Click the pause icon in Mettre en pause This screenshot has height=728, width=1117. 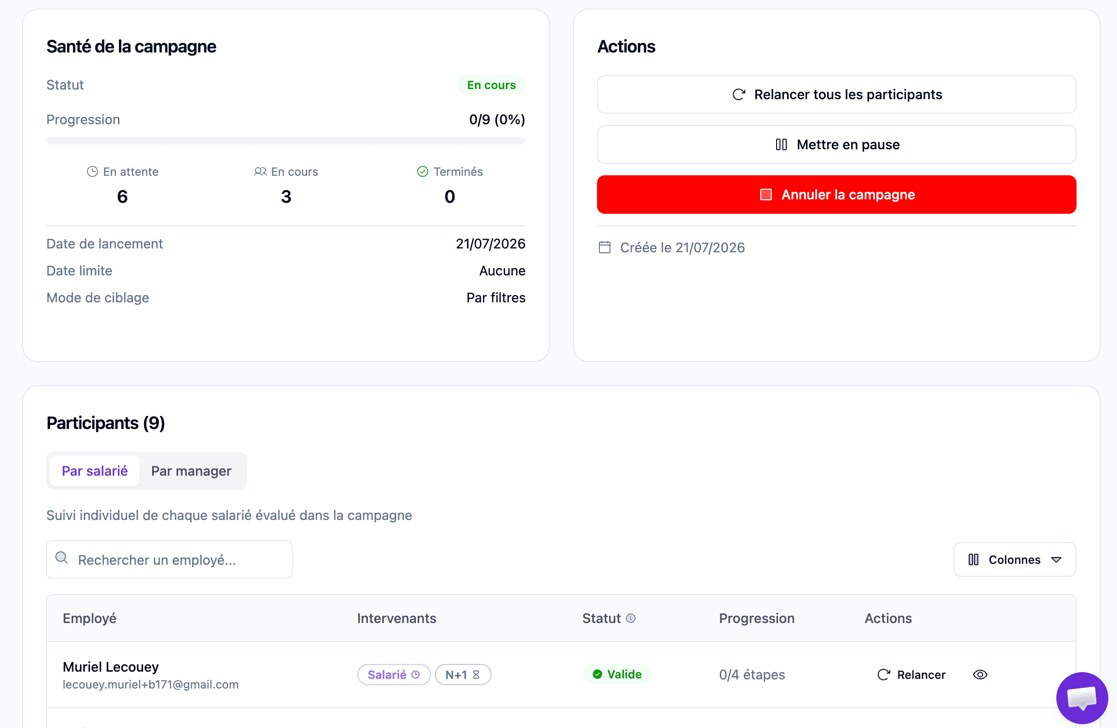pos(781,144)
